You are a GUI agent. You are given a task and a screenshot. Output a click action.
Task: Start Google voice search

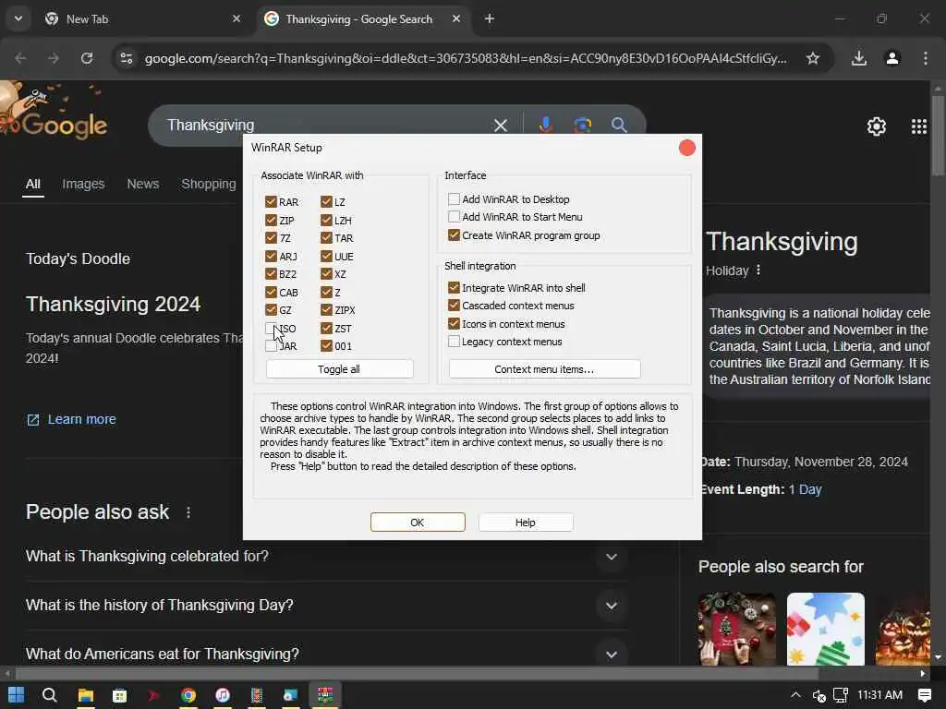[x=545, y=125]
